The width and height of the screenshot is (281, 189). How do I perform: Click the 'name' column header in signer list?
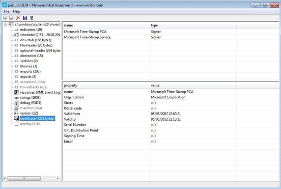(106, 25)
